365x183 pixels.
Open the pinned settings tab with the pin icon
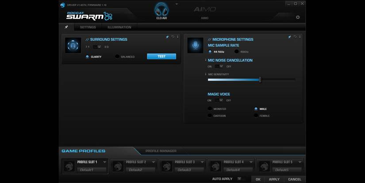(x=66, y=27)
